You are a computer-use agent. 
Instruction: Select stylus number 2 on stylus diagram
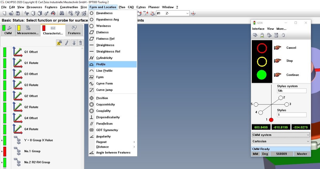click(x=281, y=98)
